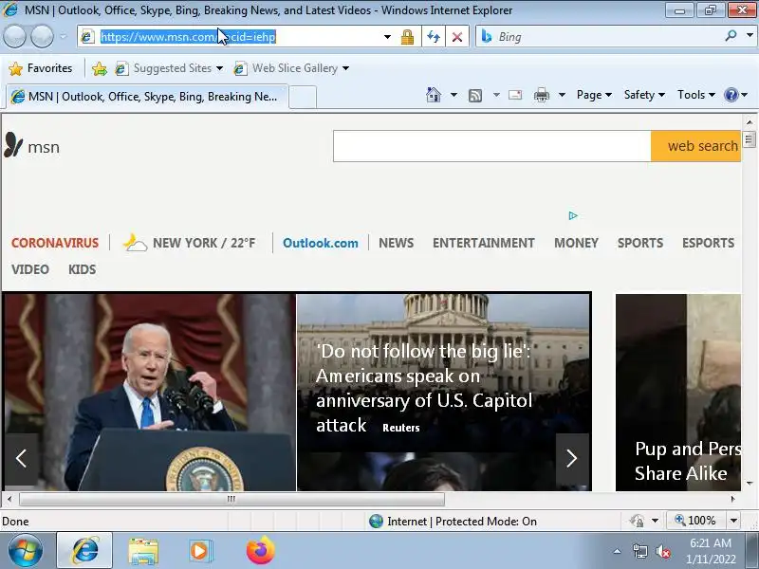Viewport: 759px width, 569px height.
Task: Open the Biden speech photo story
Action: [x=149, y=392]
